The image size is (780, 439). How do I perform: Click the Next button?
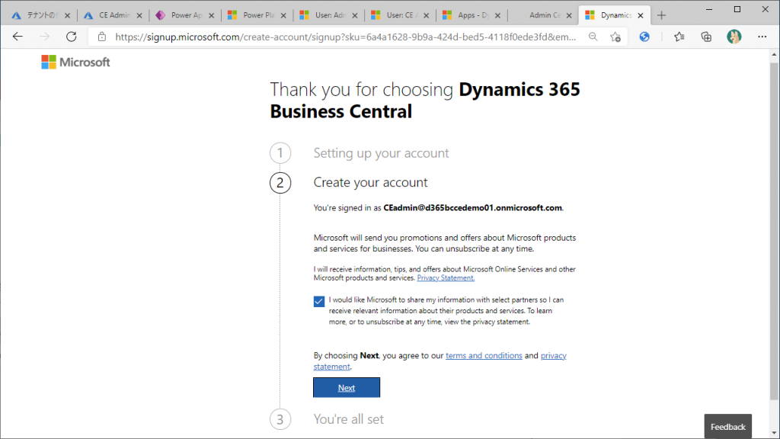coord(347,388)
